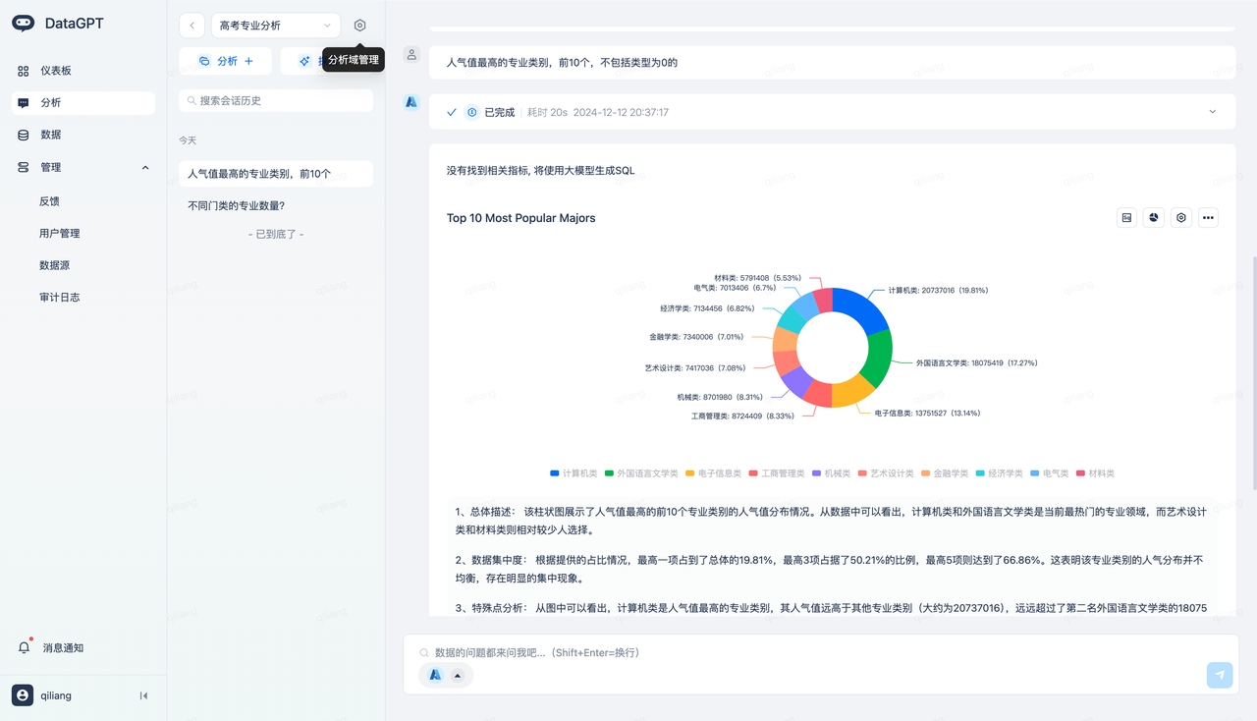The image size is (1257, 721).
Task: Click the pie chart type icon
Action: (1154, 218)
